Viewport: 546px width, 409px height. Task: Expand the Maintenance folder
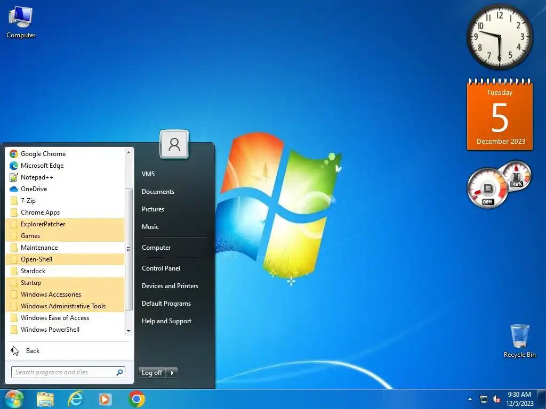coord(65,248)
